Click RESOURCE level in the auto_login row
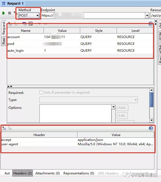The image size is (161, 182). [126, 51]
